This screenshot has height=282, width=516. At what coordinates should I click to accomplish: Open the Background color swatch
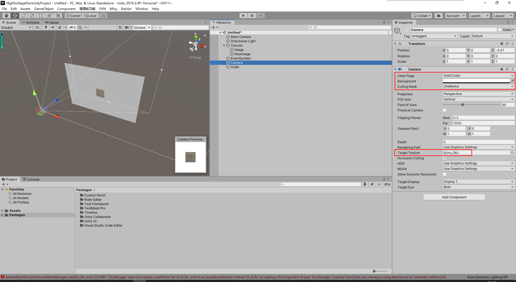[x=476, y=81]
